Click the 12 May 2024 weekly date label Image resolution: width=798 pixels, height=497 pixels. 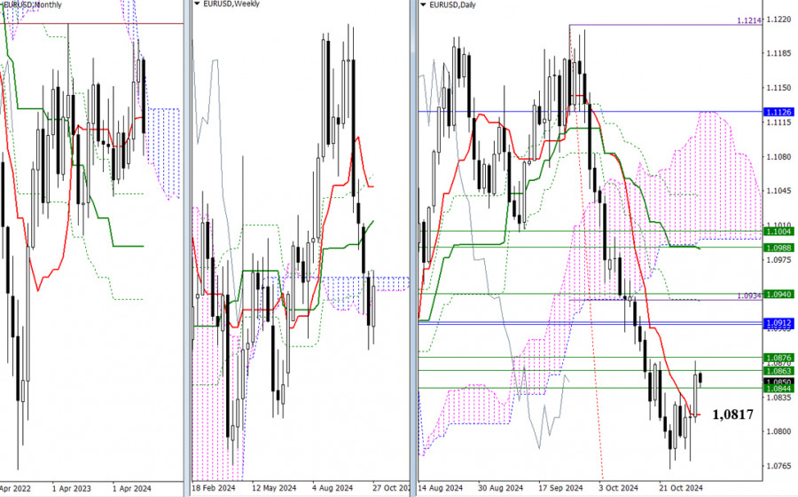[x=274, y=488]
